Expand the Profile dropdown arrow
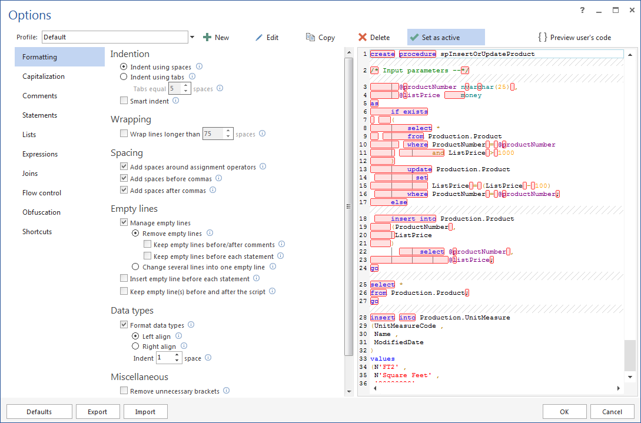This screenshot has width=641, height=423. click(192, 38)
